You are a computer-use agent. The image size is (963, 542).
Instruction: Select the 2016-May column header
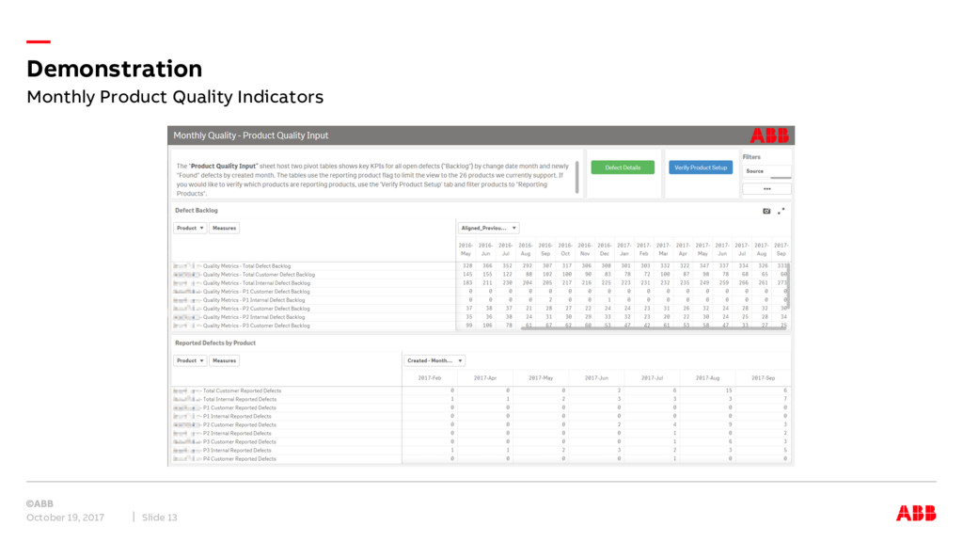pos(466,249)
